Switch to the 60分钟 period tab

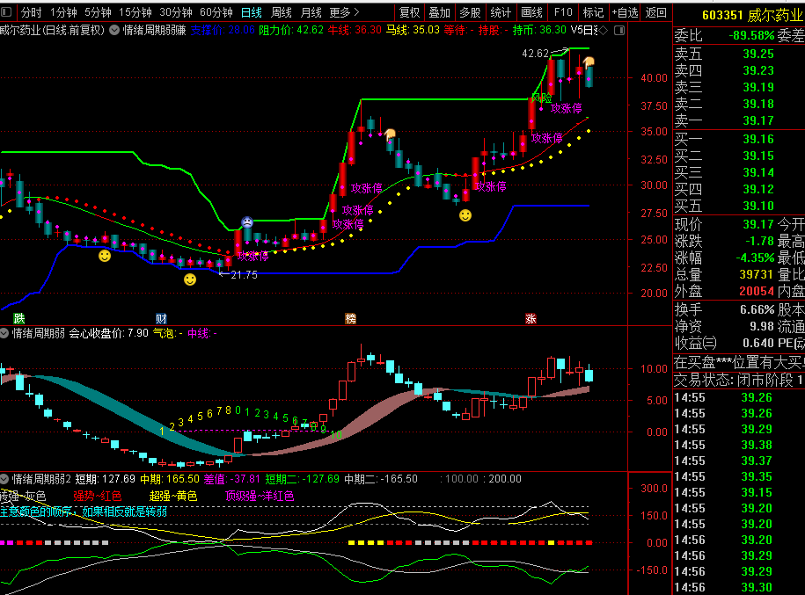click(216, 12)
